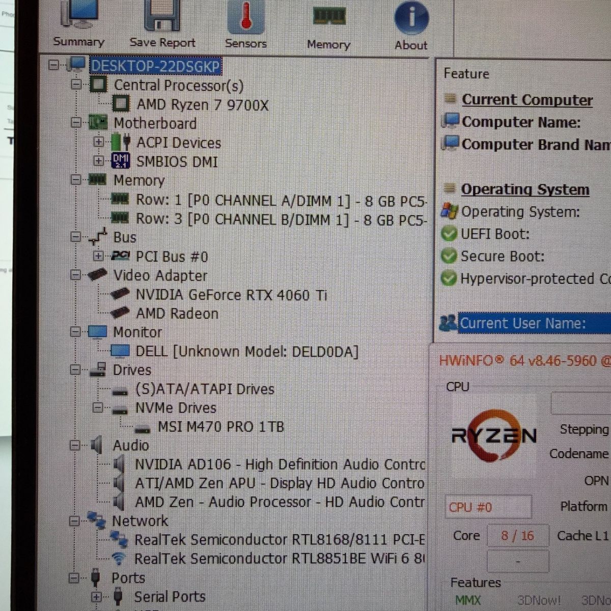Collapse the Ports branch
Image resolution: width=611 pixels, height=611 pixels.
pyautogui.click(x=75, y=578)
